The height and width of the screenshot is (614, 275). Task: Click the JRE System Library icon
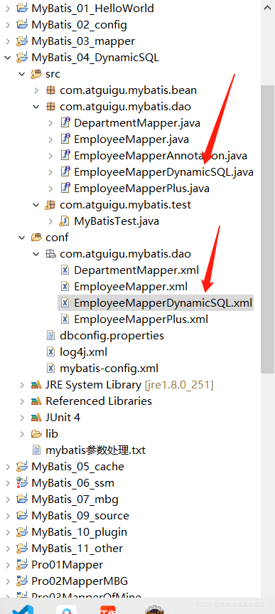pos(36,385)
